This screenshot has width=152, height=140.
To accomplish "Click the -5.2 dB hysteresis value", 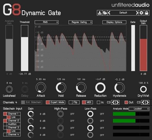I will pyautogui.click(x=119, y=80).
